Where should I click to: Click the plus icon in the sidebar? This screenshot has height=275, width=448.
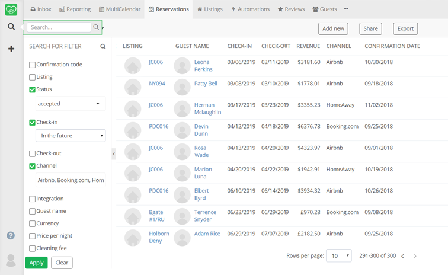[11, 49]
